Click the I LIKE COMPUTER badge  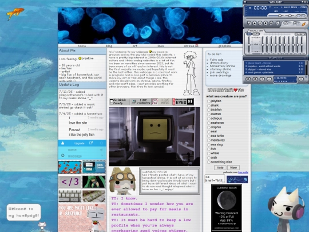pyautogui.click(x=141, y=101)
